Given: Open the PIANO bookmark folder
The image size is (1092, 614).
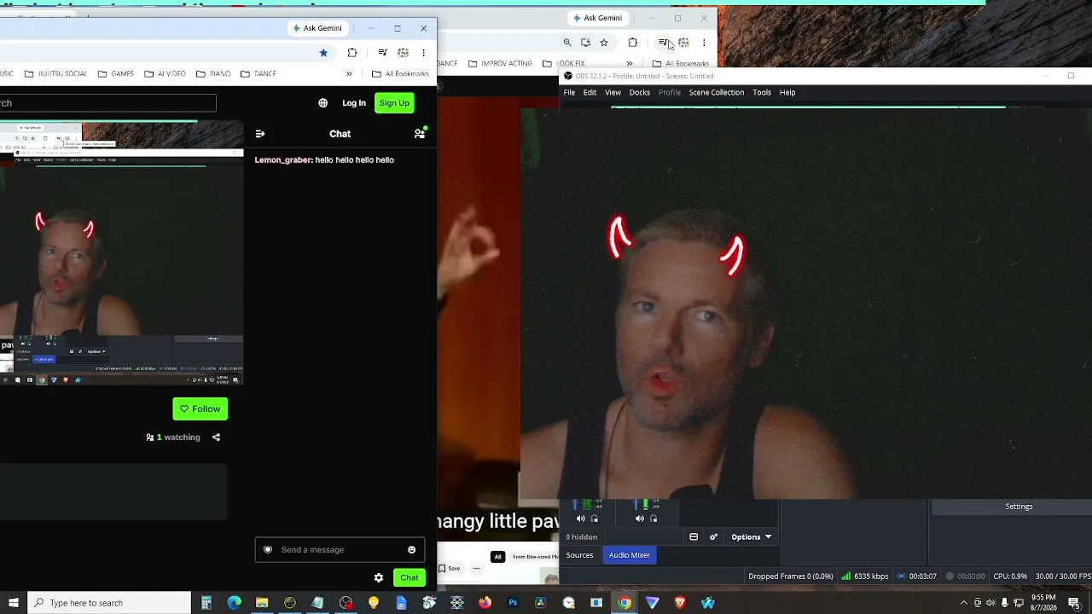Looking at the screenshot, I should click(x=213, y=74).
